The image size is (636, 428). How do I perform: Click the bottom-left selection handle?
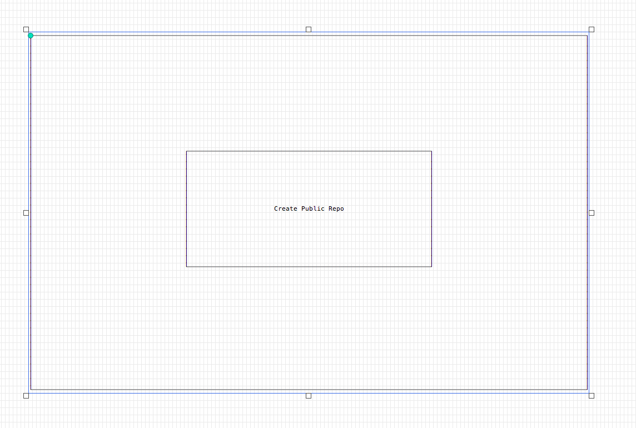[26, 396]
